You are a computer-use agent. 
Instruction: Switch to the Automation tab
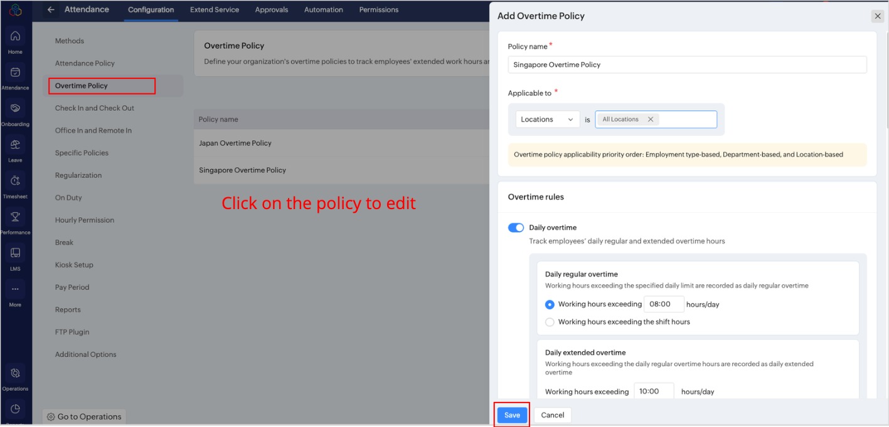324,10
